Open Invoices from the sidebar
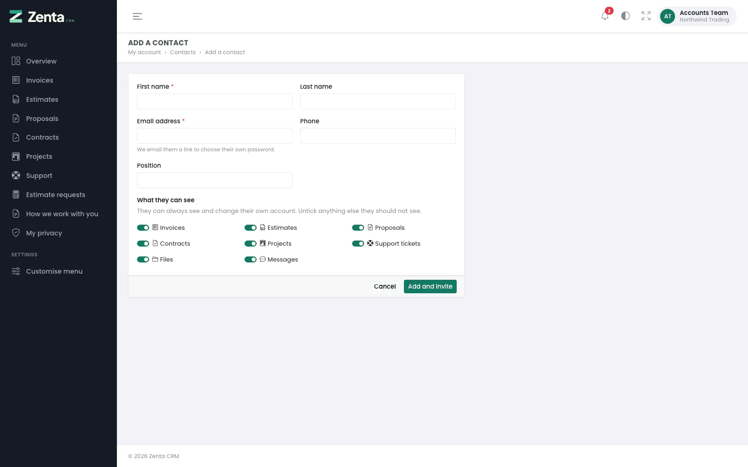748x467 pixels. tap(58, 80)
